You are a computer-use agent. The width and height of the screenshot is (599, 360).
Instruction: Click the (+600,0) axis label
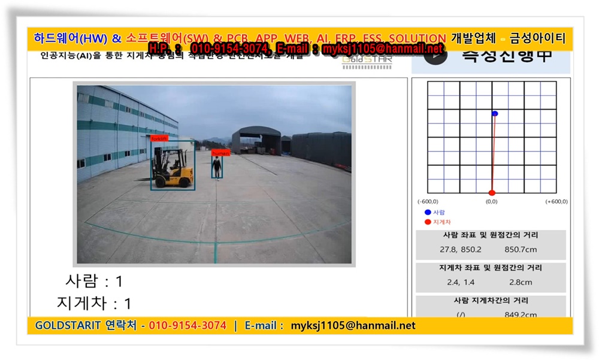(x=556, y=201)
